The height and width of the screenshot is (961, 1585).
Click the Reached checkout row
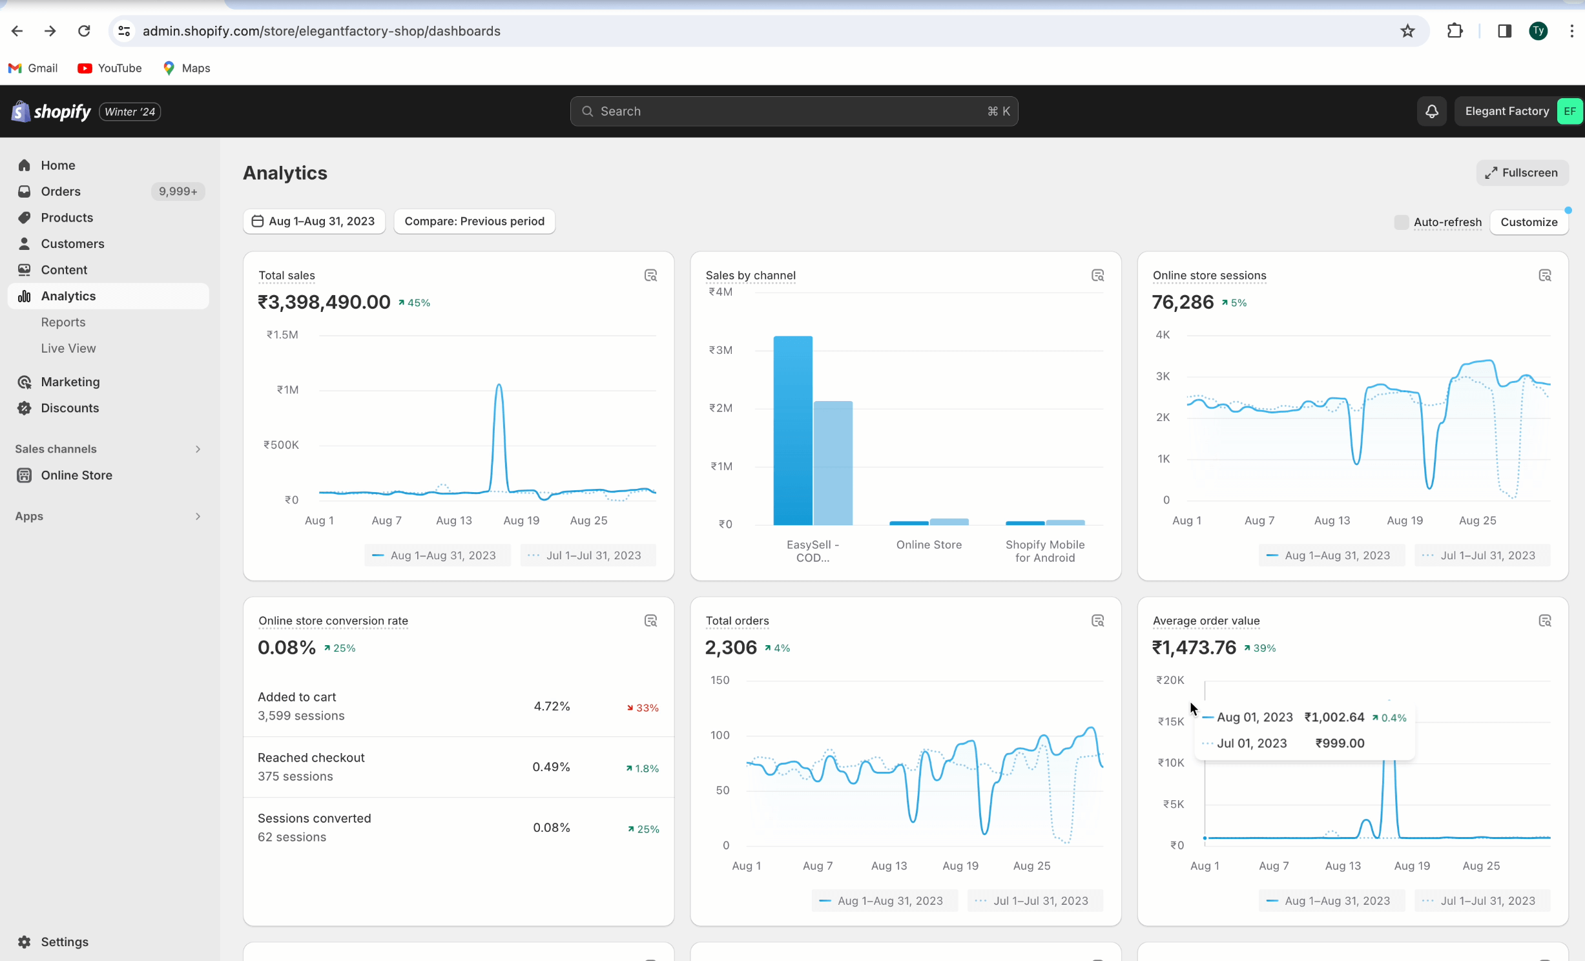(x=459, y=767)
